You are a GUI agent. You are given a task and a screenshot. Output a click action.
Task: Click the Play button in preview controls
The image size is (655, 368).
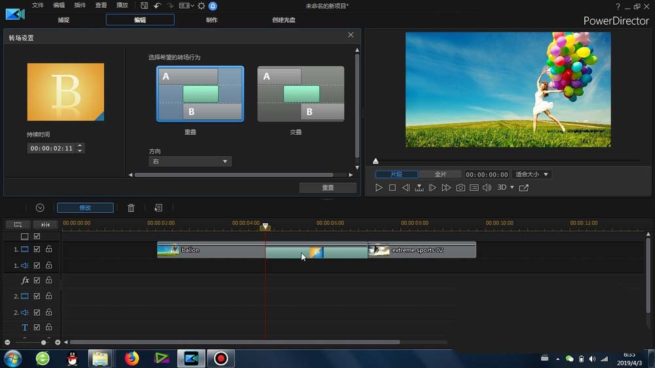(x=379, y=188)
